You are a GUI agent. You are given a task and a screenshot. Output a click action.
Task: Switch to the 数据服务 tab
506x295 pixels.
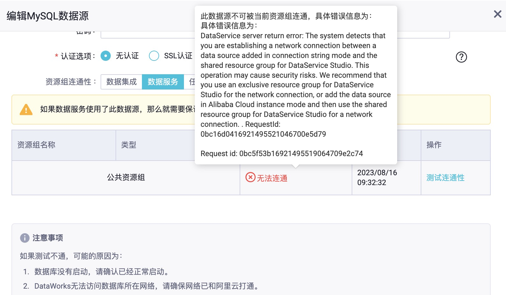coord(163,82)
